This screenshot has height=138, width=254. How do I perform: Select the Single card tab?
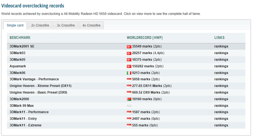click(15, 25)
